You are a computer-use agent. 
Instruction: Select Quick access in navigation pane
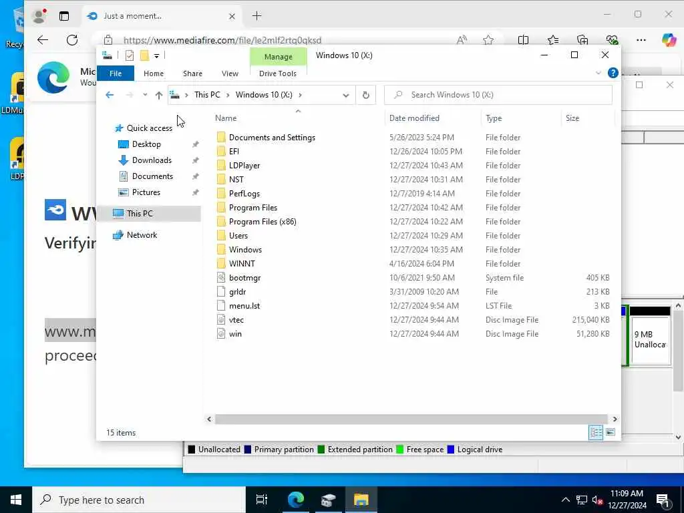coord(149,128)
